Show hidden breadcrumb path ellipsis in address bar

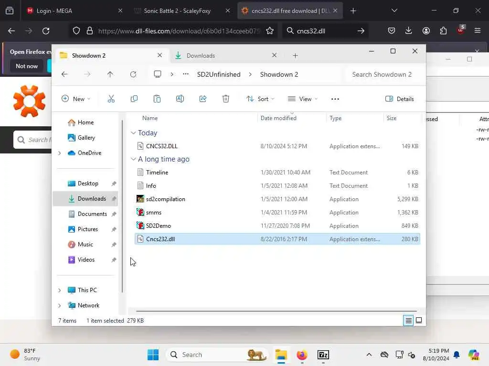186,74
